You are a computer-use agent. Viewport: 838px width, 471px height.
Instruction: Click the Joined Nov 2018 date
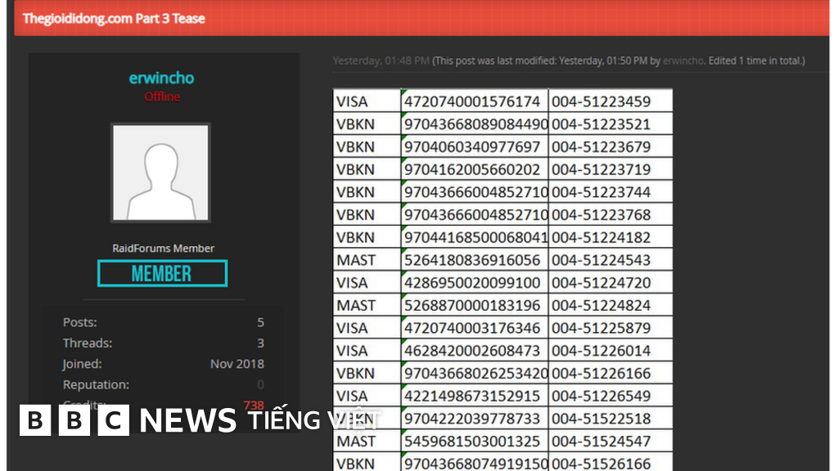tap(237, 364)
